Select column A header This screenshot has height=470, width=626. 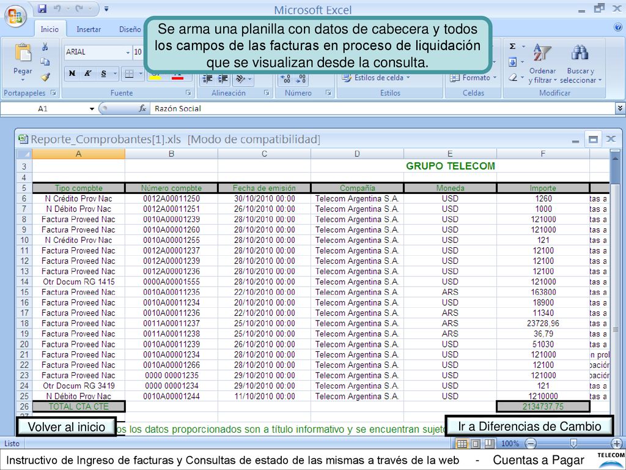tap(79, 154)
